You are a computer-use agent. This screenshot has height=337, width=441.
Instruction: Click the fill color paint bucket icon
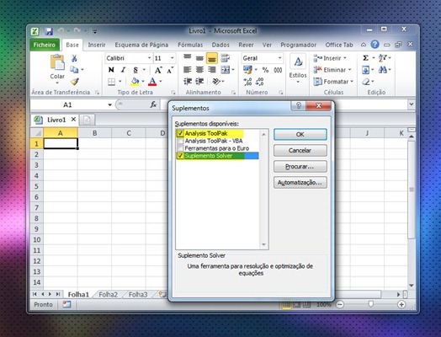pos(135,82)
